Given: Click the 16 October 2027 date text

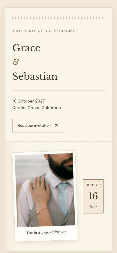Looking at the screenshot, I should 28,101.
